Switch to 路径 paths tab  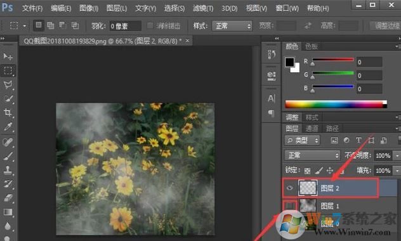click(332, 128)
